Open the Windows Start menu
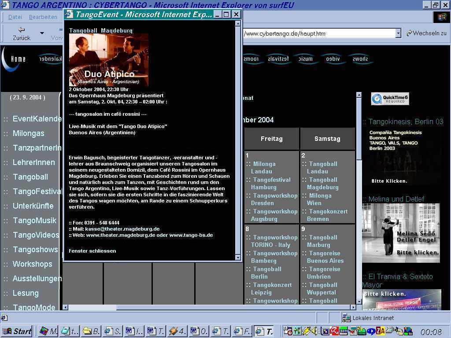451x338 pixels. point(16,331)
